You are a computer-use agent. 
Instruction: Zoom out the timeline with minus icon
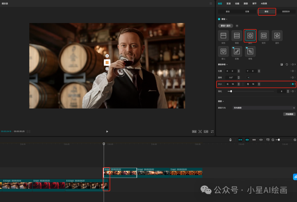(x=273, y=140)
